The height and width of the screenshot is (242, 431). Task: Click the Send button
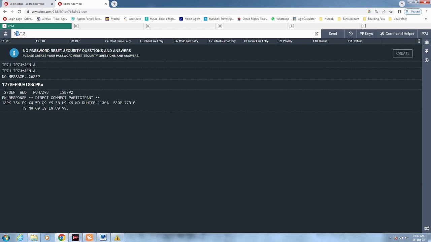333,34
